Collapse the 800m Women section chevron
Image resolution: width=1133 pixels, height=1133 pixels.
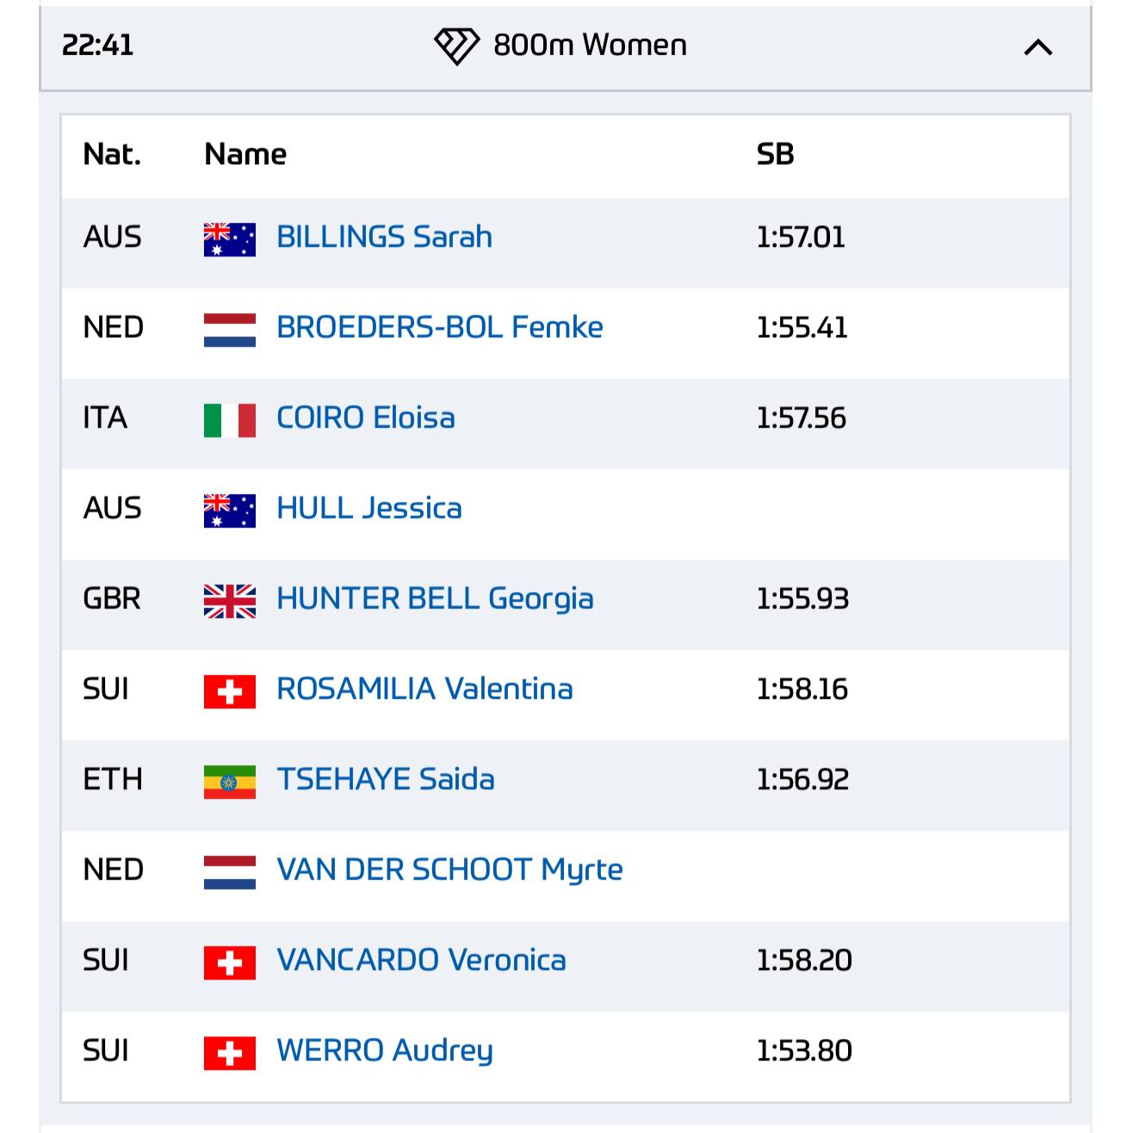[1038, 47]
